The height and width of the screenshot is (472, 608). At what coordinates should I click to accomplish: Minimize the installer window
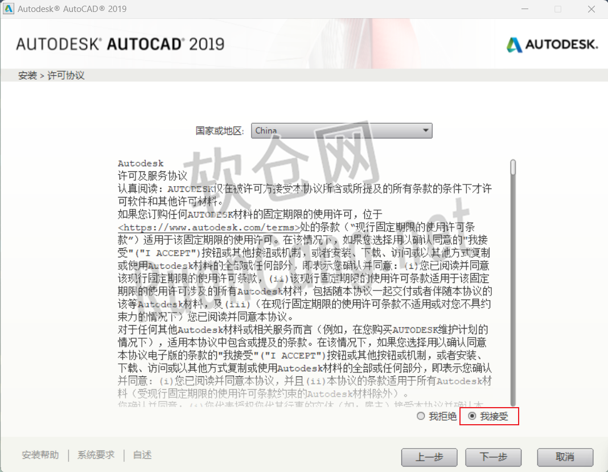tap(524, 9)
